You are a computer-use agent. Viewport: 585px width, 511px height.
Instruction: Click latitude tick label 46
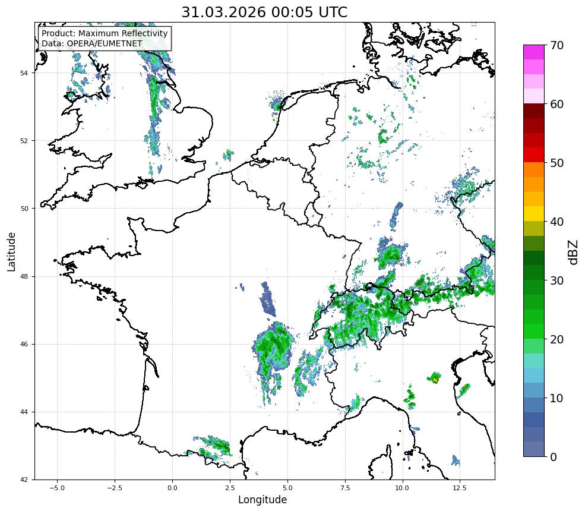coord(24,344)
